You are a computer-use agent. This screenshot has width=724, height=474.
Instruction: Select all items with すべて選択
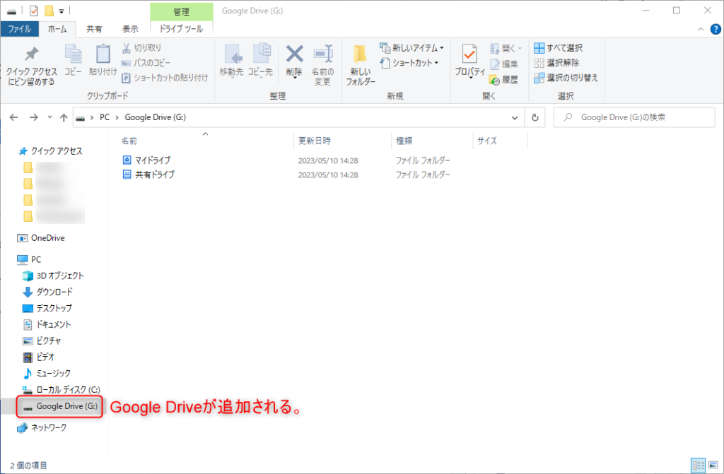[x=558, y=48]
